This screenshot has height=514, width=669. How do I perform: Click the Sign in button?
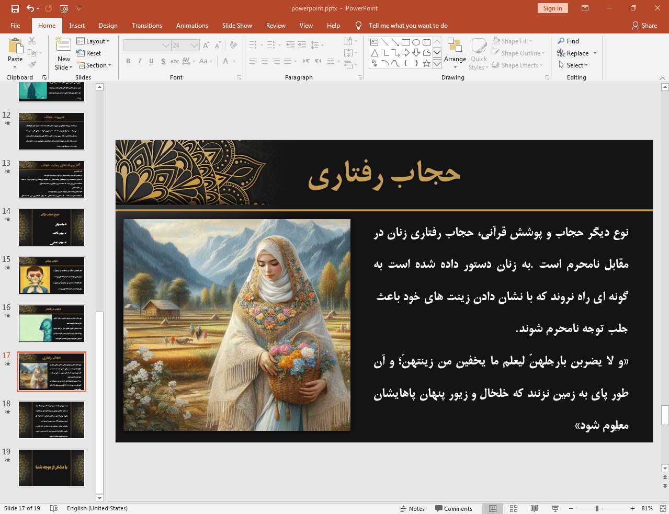[x=552, y=8]
